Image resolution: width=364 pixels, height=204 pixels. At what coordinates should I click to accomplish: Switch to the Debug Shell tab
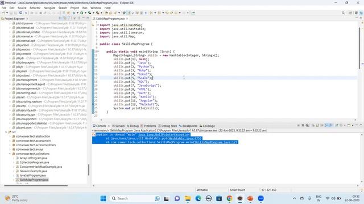[167, 126]
